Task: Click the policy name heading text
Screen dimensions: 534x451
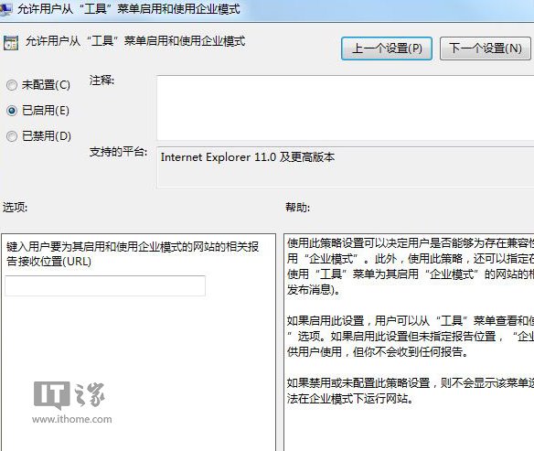Action: pyautogui.click(x=135, y=41)
